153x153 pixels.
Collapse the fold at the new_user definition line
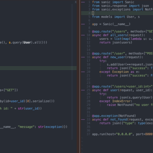pyautogui.click(x=83, y=57)
